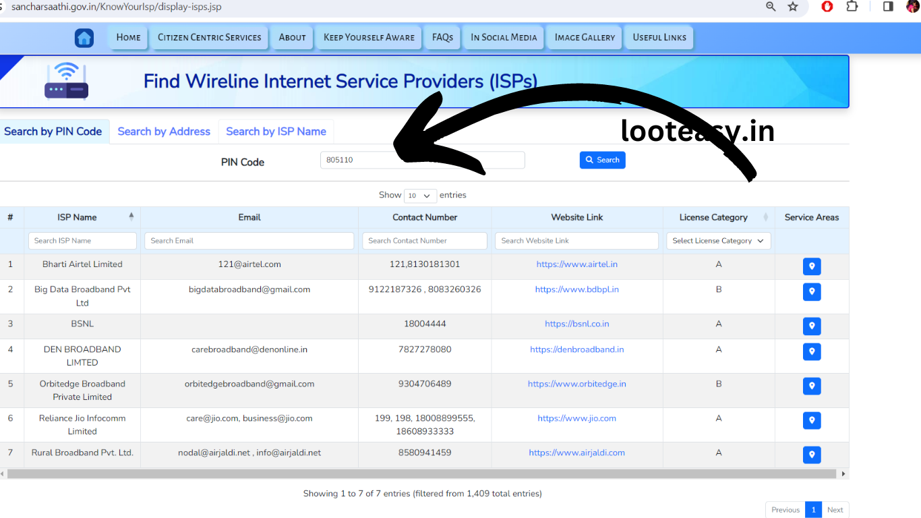Click the Search Email filter box

coord(249,241)
